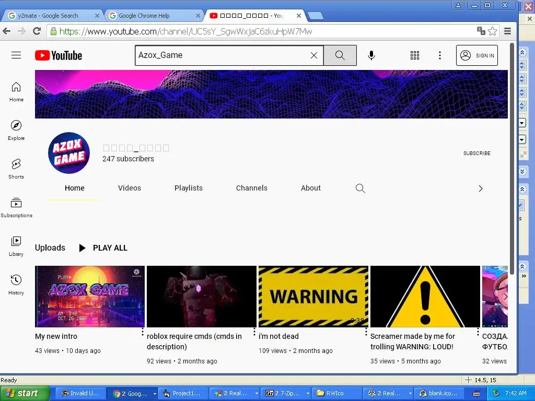The height and width of the screenshot is (401, 535).
Task: Click the SIGN IN button
Action: (x=476, y=55)
